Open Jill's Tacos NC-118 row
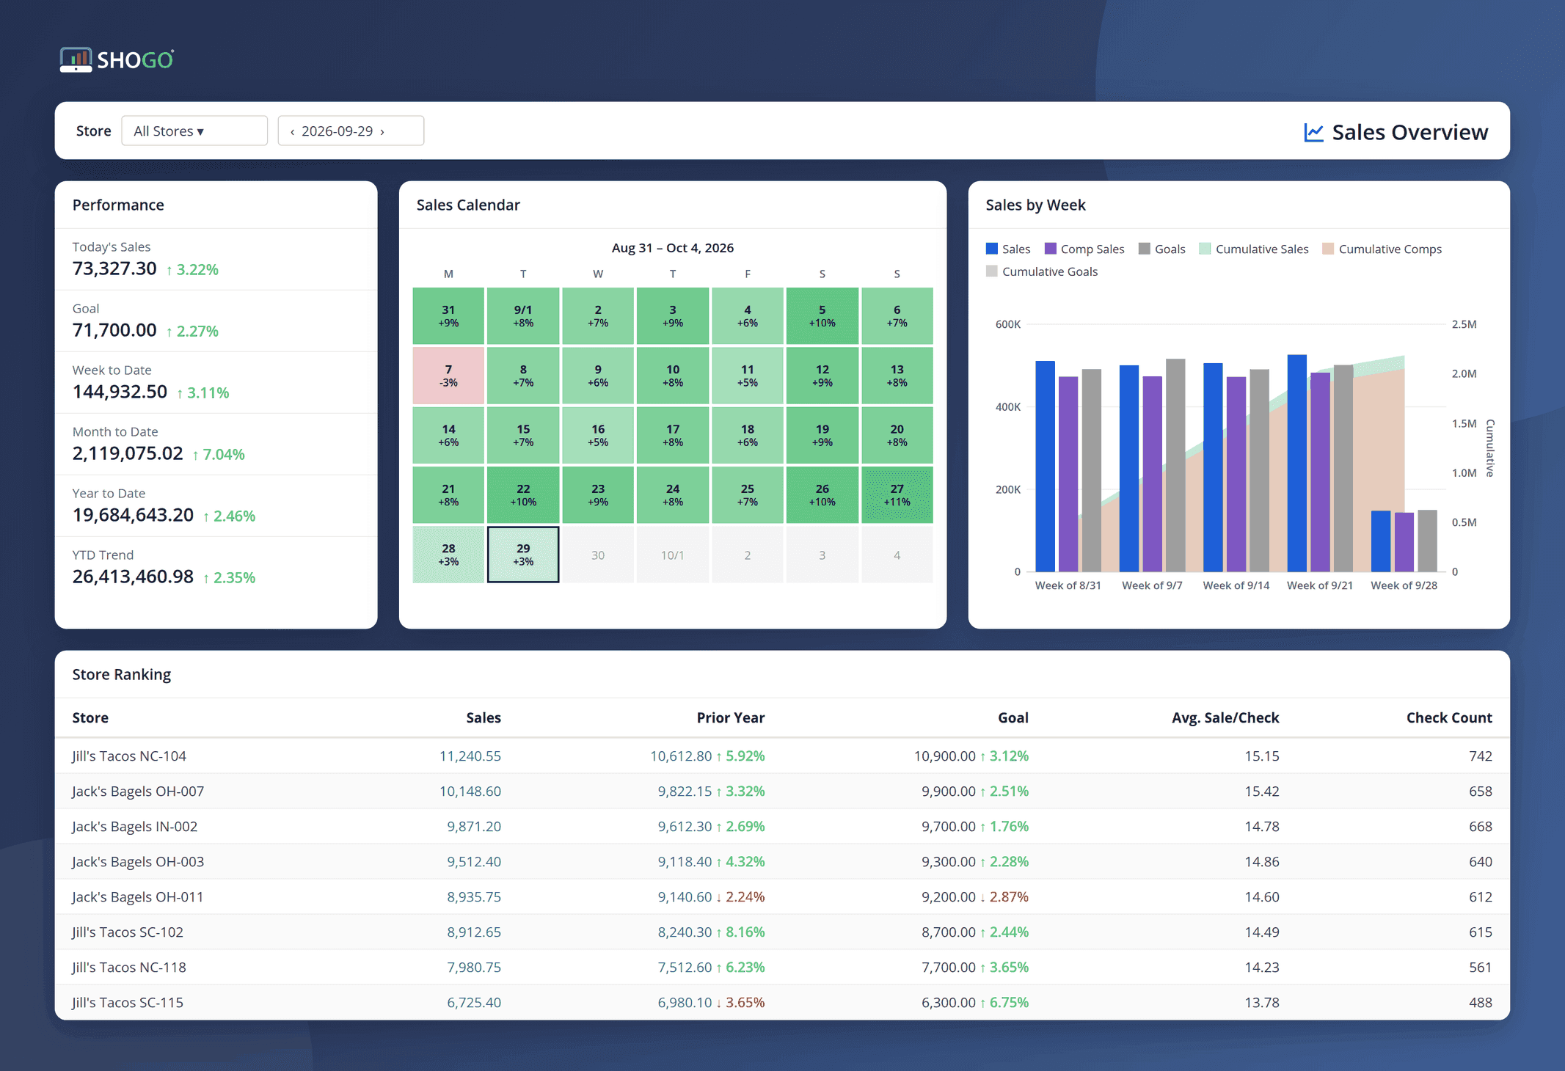This screenshot has width=1565, height=1071. coord(782,967)
